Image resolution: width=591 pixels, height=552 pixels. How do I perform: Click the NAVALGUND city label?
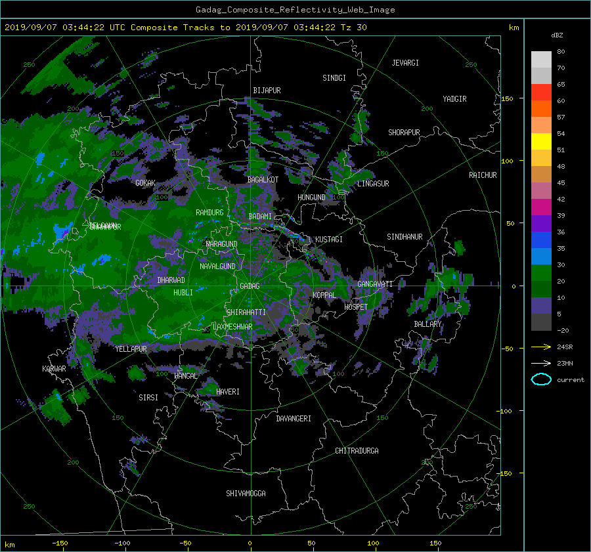(x=217, y=266)
